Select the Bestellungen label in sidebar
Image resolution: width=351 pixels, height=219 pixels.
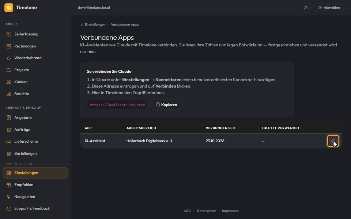pyautogui.click(x=26, y=154)
